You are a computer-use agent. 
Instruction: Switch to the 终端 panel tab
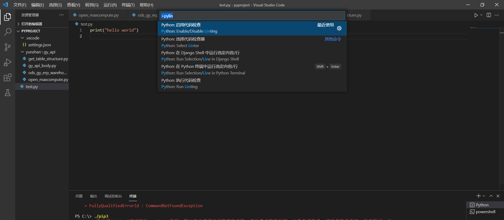tap(133, 196)
